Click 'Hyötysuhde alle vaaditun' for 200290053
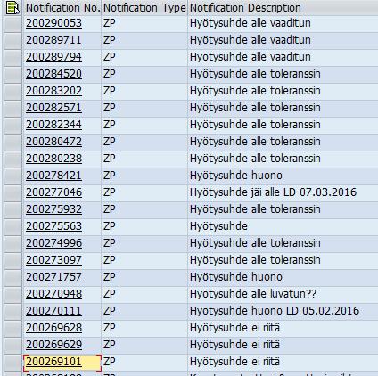This screenshot has width=378, height=376. tap(251, 23)
